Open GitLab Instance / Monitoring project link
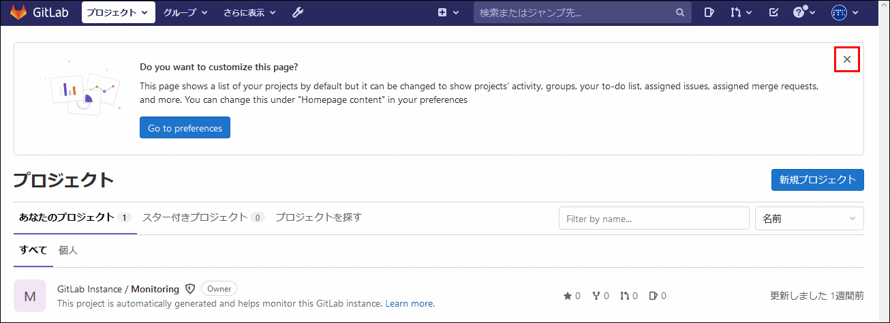890x323 pixels. point(118,289)
